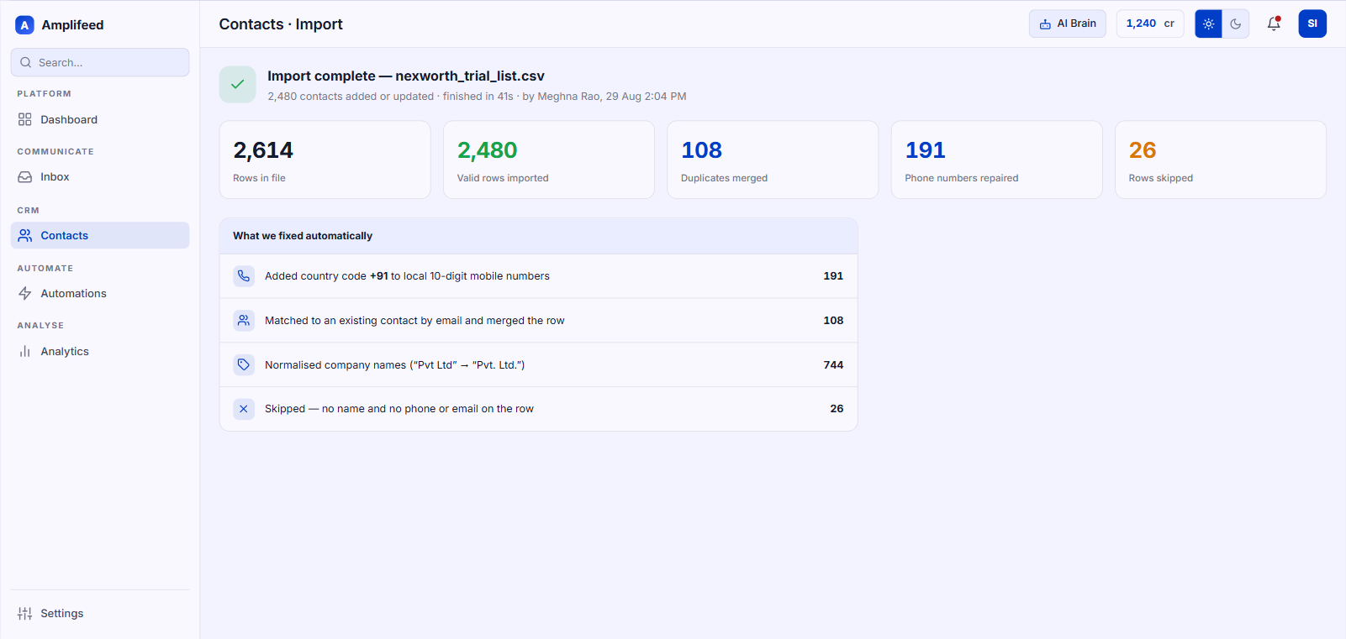Focus the Search input field
The height and width of the screenshot is (639, 1346).
click(100, 62)
